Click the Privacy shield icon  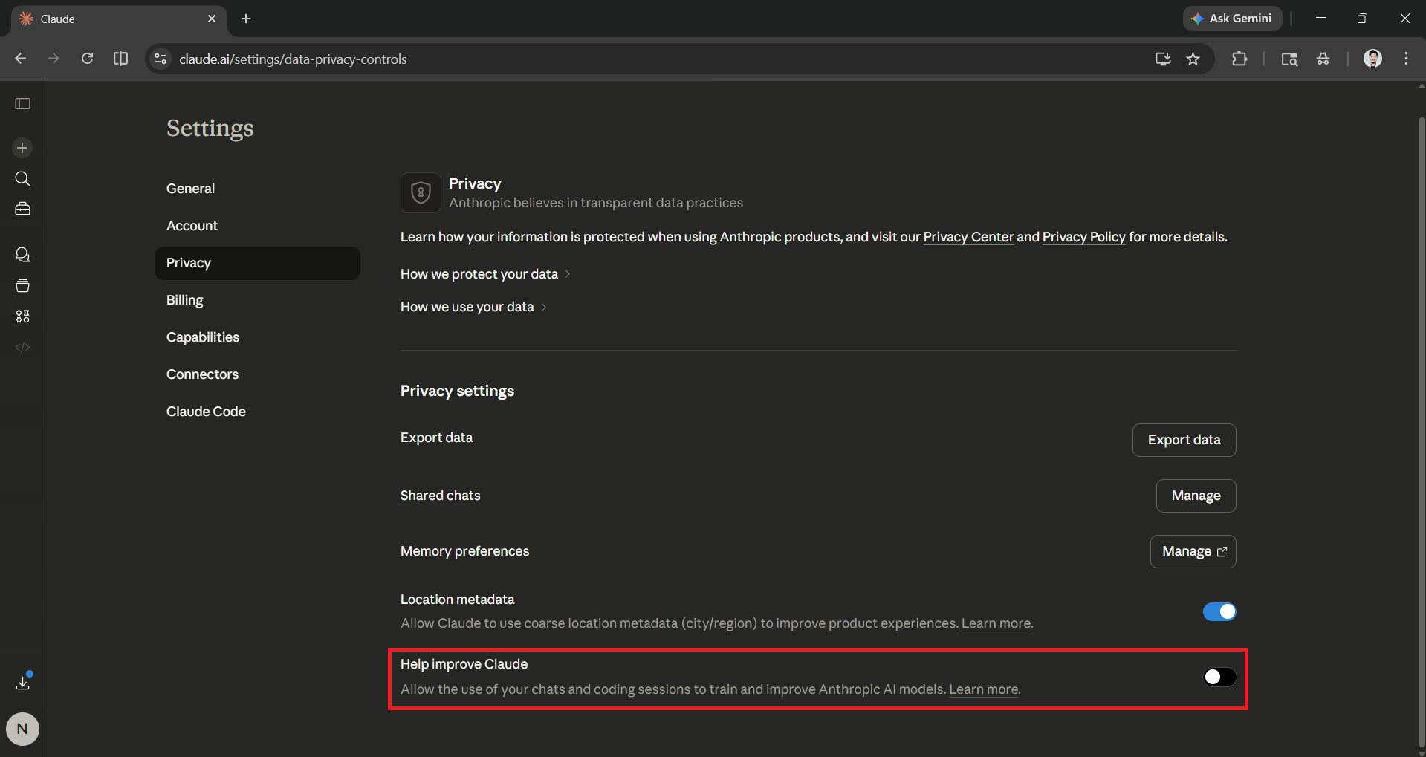pyautogui.click(x=421, y=193)
